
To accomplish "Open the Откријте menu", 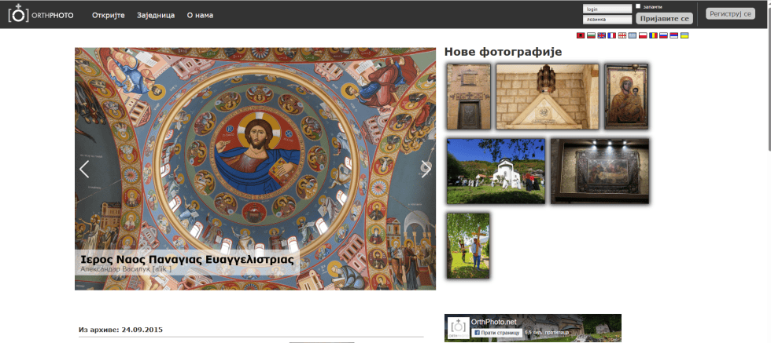I will (109, 15).
